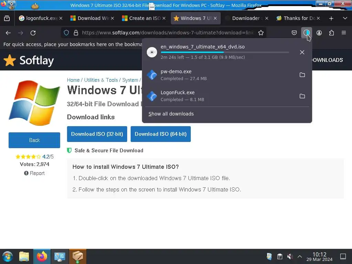
Task: Click the Windows 7 logo image
Action: [x=34, y=103]
